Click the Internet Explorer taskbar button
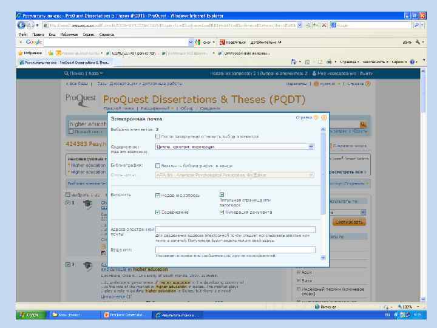437x328 pixels. pos(177,315)
